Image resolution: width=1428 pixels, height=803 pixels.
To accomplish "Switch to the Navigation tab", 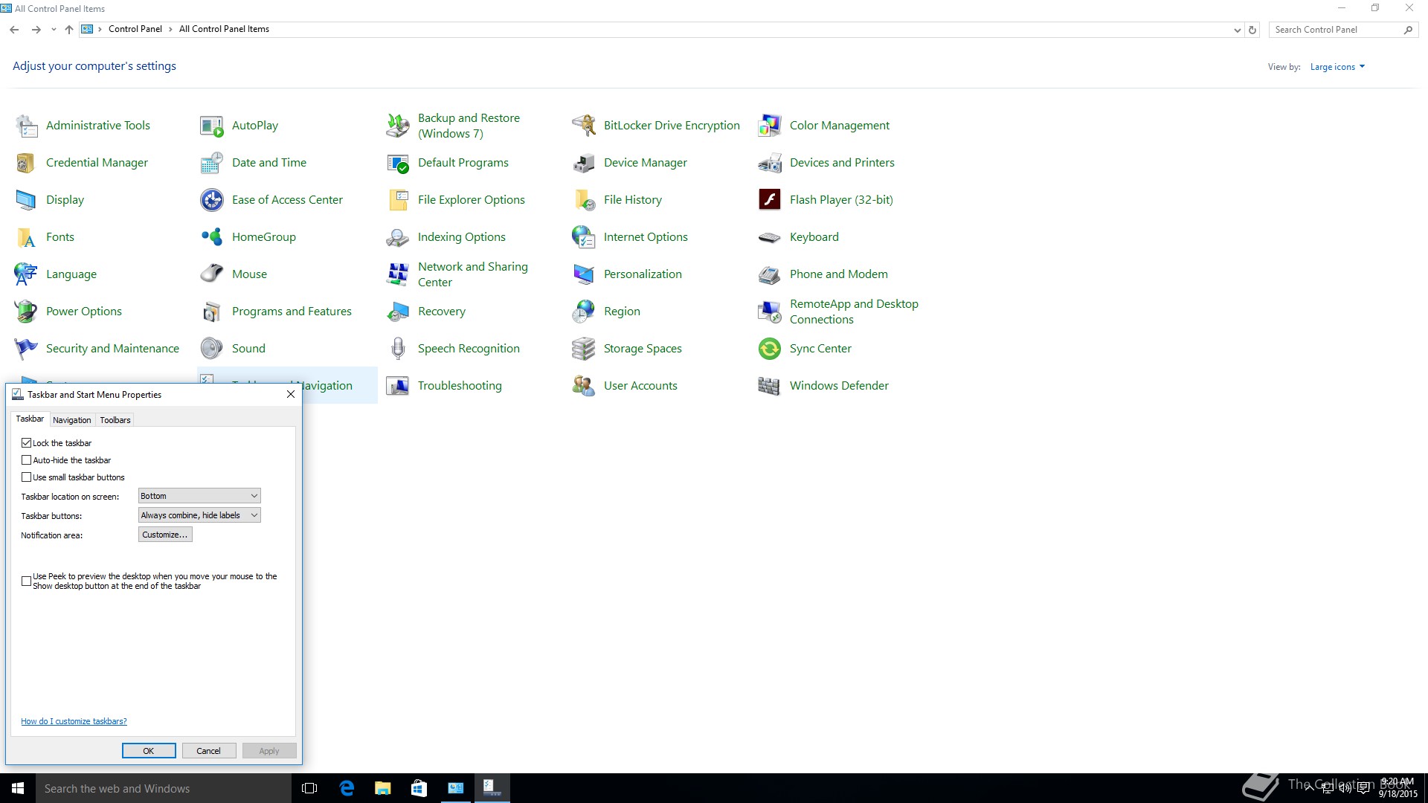I will (x=72, y=420).
